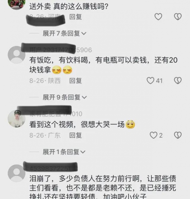Reply to the 河南 comment via 回复

click(x=75, y=17)
